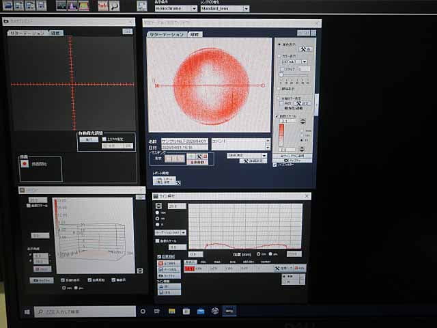This screenshot has height=328, width=437.
Task: Click the tools icon next to report button
Action: click(x=178, y=182)
